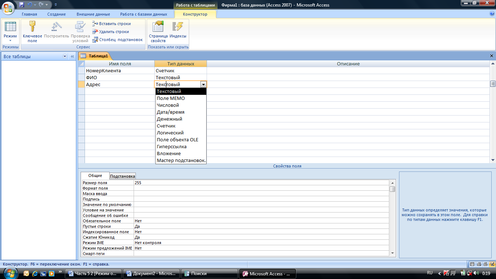Switch to the Создание ribbon tab
496x279 pixels.
[56, 14]
